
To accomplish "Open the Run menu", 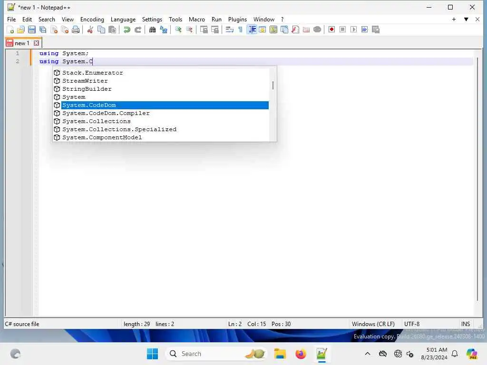I will 216,19.
